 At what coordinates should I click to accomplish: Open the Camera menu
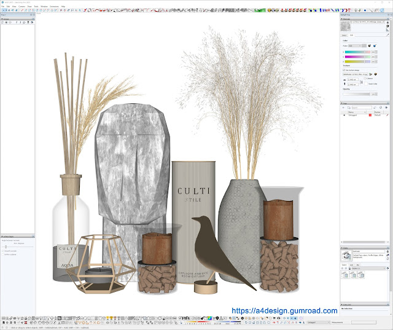[22, 6]
